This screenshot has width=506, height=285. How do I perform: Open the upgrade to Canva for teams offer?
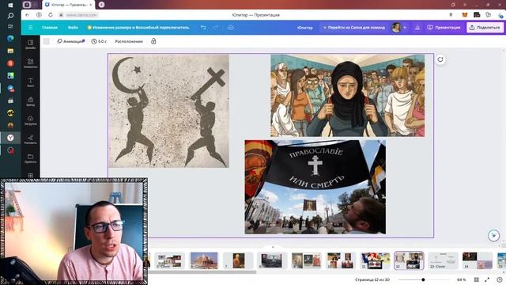point(354,28)
